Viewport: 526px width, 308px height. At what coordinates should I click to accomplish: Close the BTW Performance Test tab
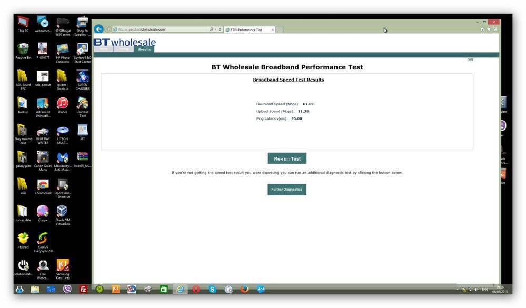pos(273,30)
